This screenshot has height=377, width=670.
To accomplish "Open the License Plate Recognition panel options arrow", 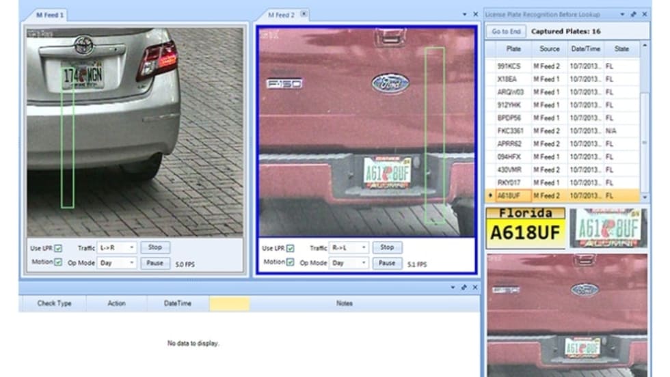I will 622,14.
